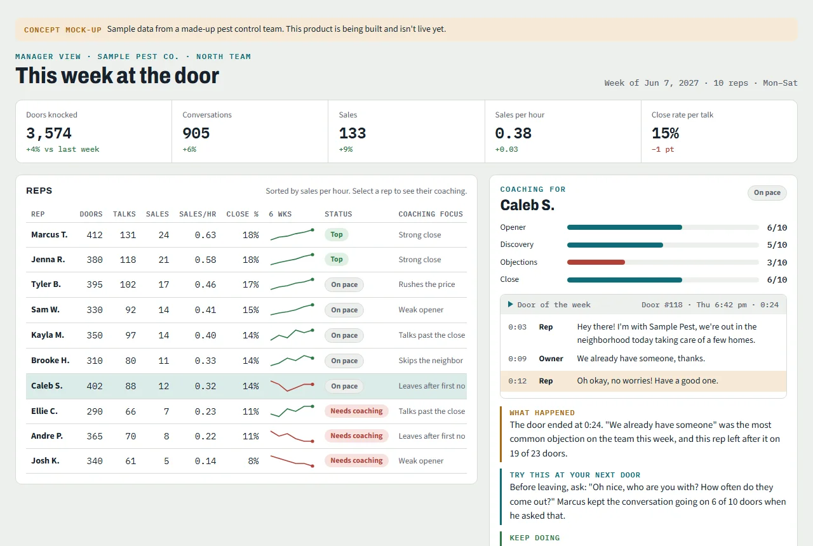Click the 0:09 Owner transcript line
Image resolution: width=813 pixels, height=546 pixels.
[643, 359]
